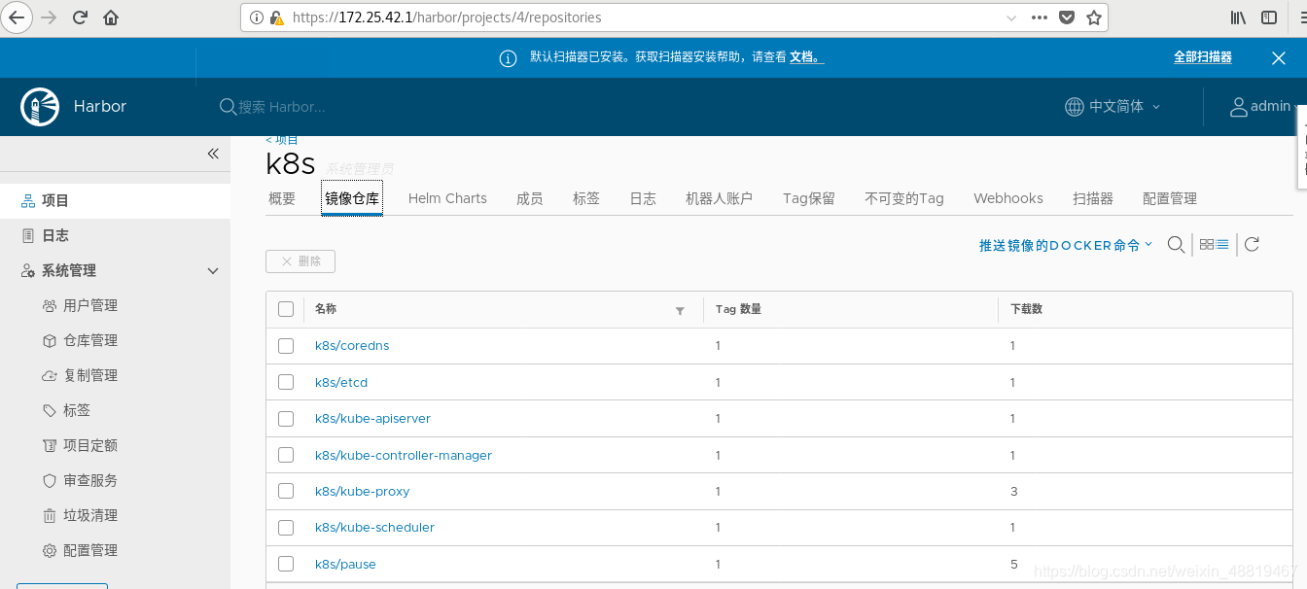Open the 全部扫描器 link in banner
Viewport: 1307px width, 589px height.
pyautogui.click(x=1203, y=57)
